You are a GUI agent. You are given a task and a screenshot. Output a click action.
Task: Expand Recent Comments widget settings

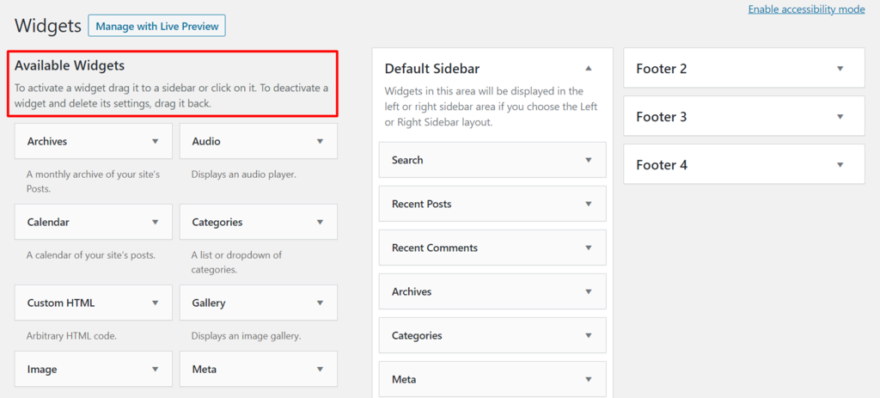(x=588, y=248)
